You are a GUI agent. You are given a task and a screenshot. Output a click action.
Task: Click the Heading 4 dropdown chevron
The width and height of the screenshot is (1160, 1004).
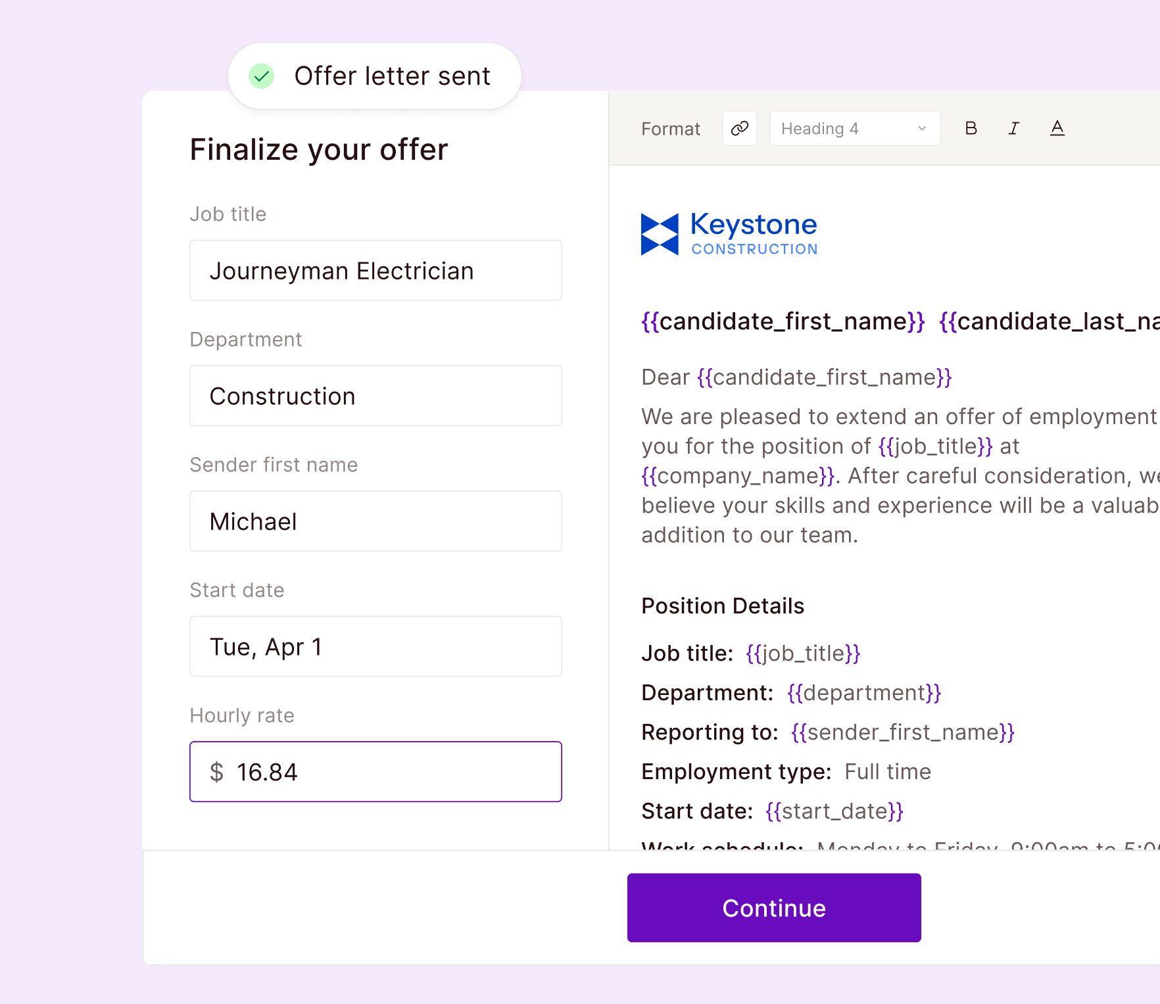coord(922,128)
